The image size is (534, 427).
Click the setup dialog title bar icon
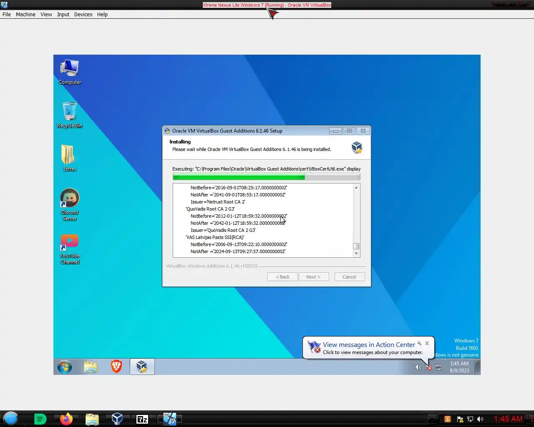tap(167, 131)
